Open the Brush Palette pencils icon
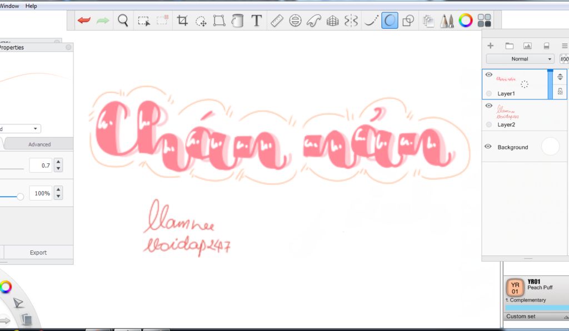 447,21
